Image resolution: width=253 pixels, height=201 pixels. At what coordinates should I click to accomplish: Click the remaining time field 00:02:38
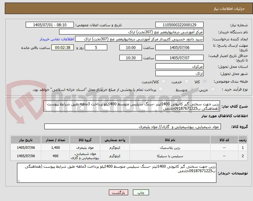pos(63,47)
